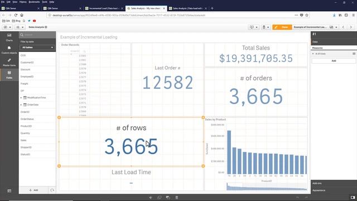Click the orange Done button
This screenshot has height=201, width=357.
[x=282, y=27]
